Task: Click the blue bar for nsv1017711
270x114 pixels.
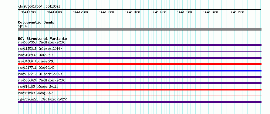Action: [140, 71]
